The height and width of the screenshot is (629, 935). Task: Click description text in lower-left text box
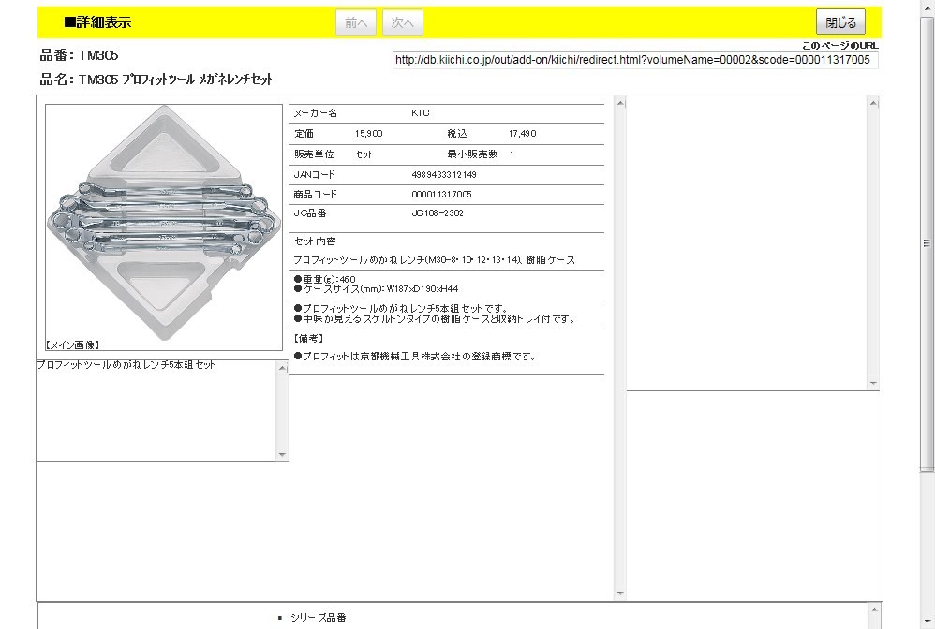click(x=126, y=364)
